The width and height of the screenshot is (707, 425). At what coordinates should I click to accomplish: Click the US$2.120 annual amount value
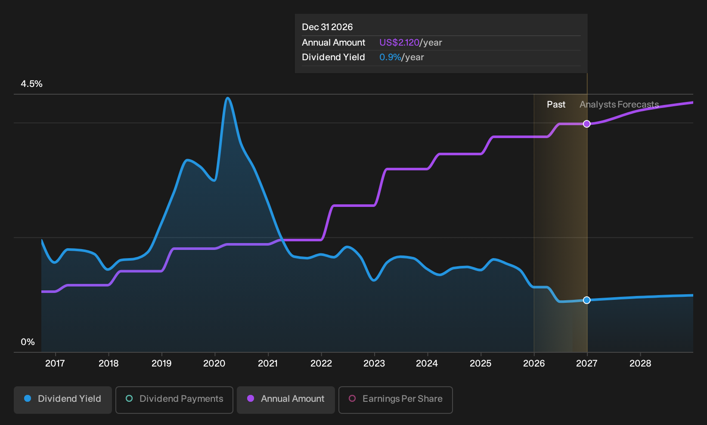pos(399,43)
